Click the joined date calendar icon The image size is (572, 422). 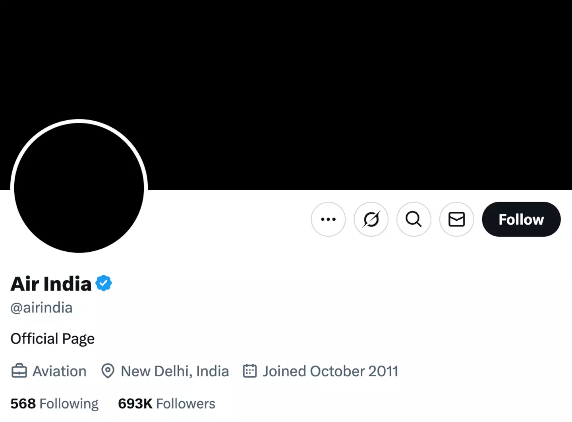[249, 371]
